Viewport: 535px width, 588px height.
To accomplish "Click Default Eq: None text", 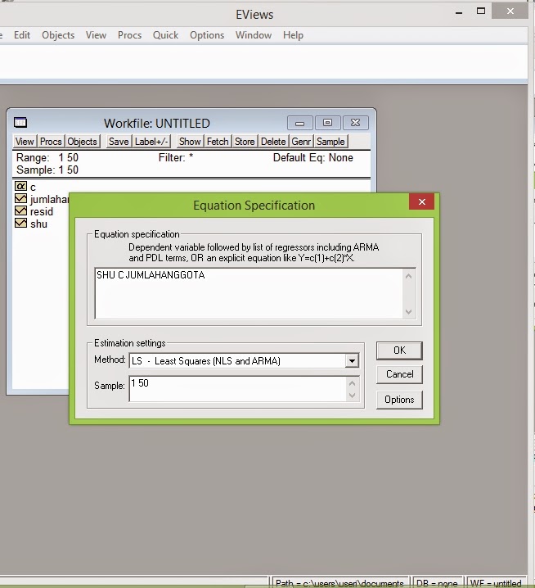I will click(x=312, y=157).
